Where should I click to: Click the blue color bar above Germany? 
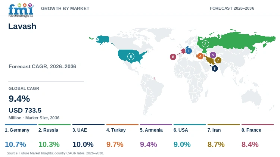point(21,125)
